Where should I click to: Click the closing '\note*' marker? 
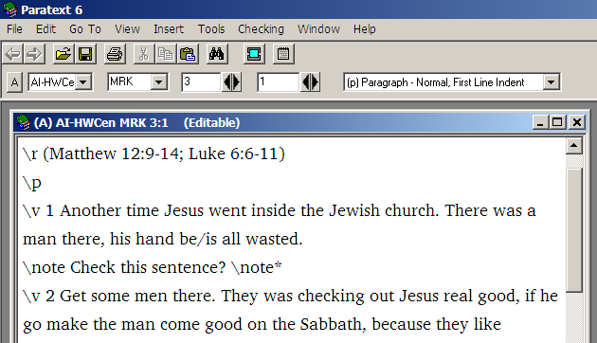[x=257, y=267]
